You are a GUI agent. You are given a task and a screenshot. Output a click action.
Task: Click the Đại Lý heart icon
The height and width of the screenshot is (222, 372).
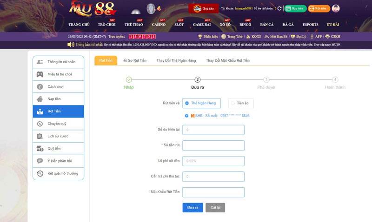(x=293, y=37)
